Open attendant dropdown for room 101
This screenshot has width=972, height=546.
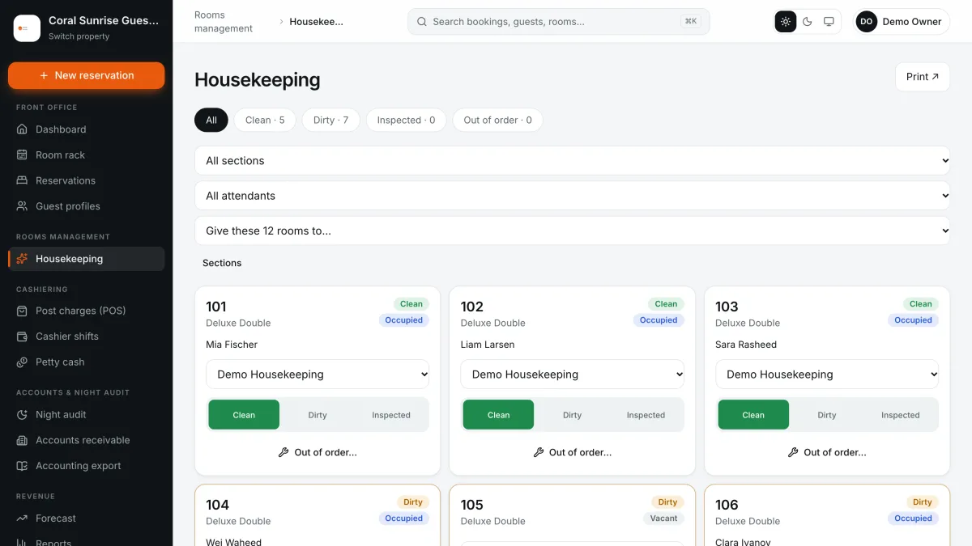[x=318, y=375]
